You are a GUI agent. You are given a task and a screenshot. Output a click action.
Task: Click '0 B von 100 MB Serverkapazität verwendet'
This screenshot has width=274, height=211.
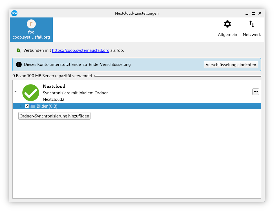coord(52,75)
